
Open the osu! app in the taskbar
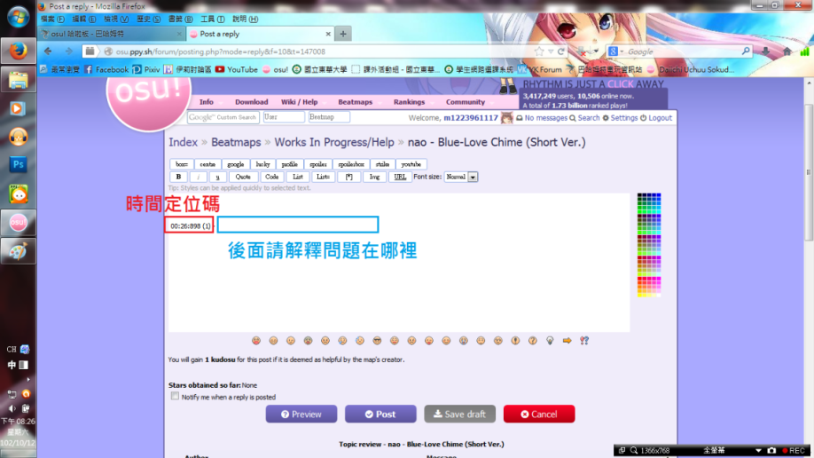[x=18, y=223]
